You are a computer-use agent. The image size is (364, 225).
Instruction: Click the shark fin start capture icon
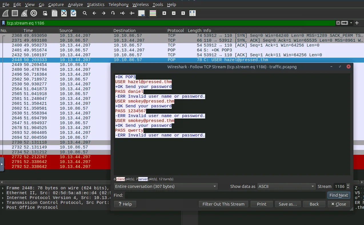coord(5,13)
